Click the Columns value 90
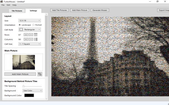This screenshot has height=105, width=169. pos(20,40)
